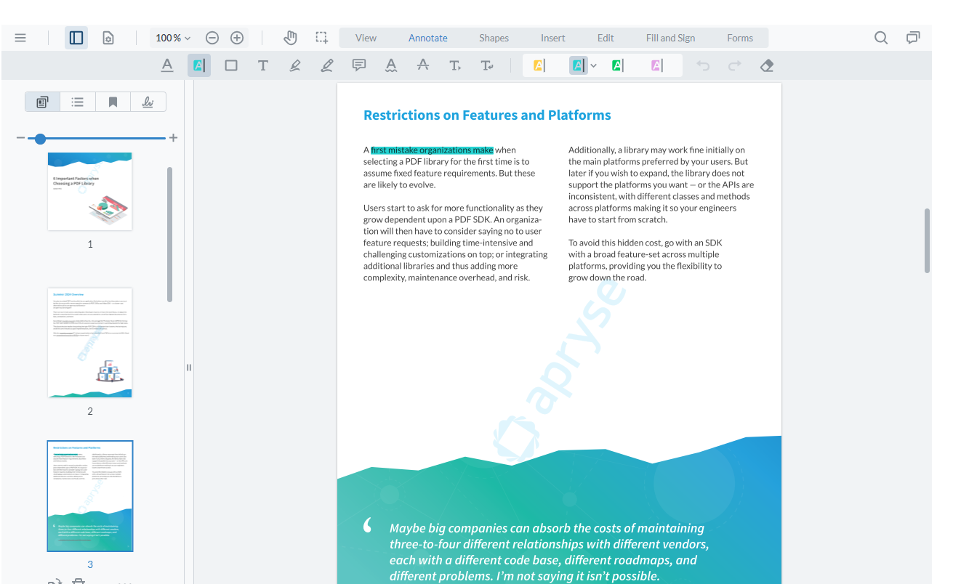The image size is (953, 584).
Task: Switch to the Shapes tab
Action: [494, 38]
